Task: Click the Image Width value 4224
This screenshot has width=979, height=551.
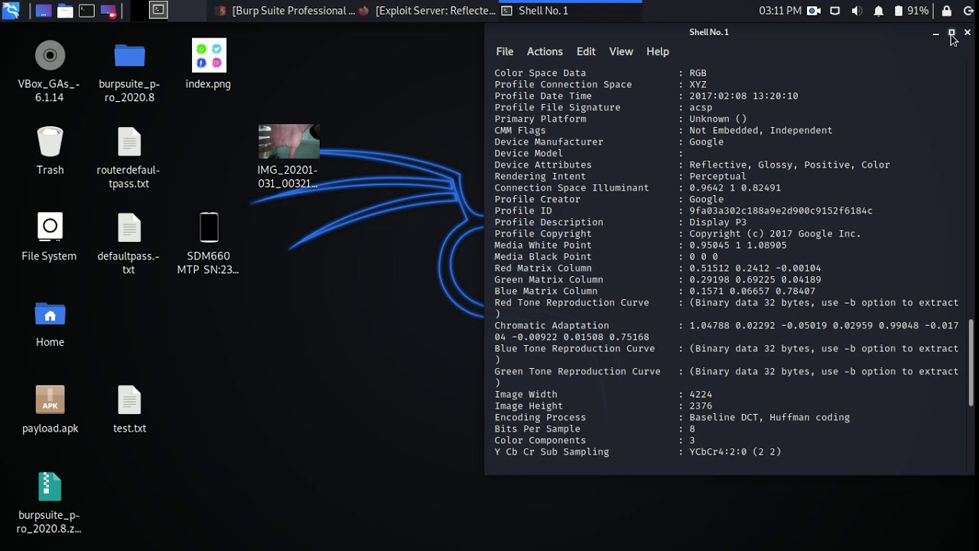Action: point(701,394)
